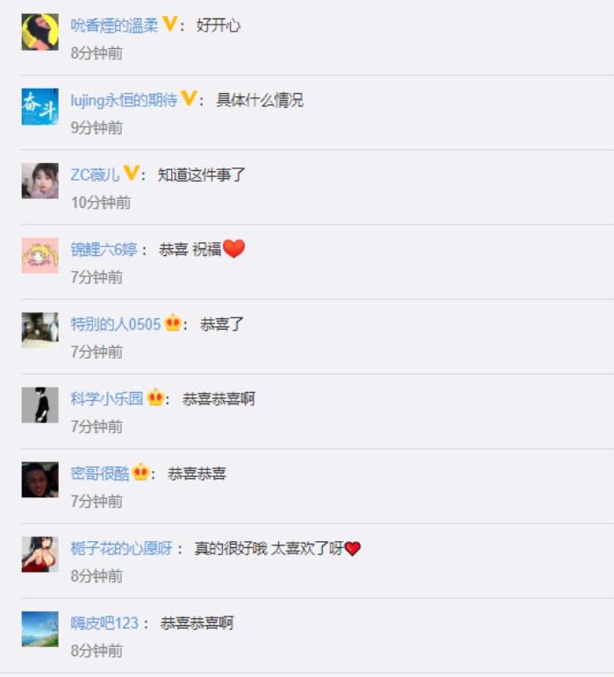This screenshot has width=614, height=677.
Task: Open username link 栀子花的心愿呀
Action: (122, 548)
